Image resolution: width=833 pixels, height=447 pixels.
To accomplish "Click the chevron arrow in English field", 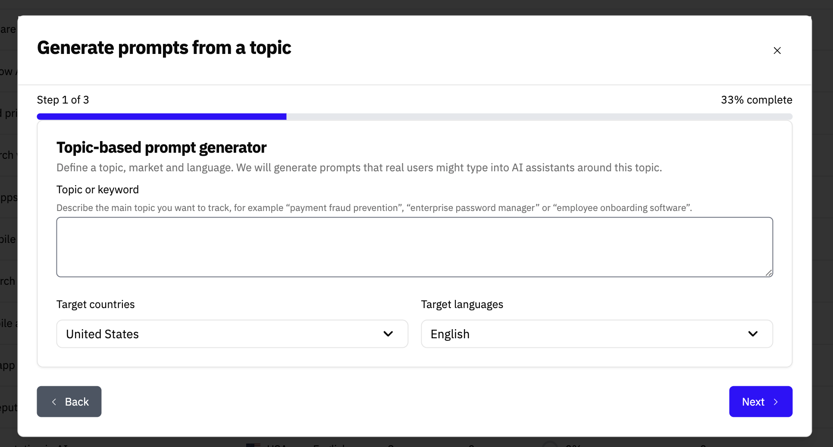I will pos(753,334).
